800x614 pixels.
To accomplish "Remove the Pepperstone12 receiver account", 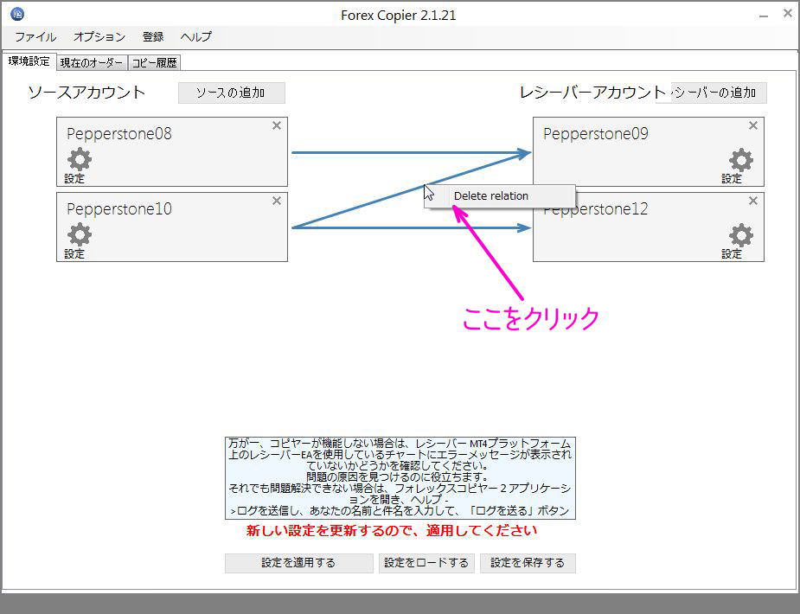I will (x=752, y=200).
